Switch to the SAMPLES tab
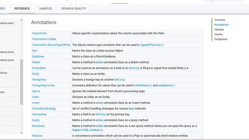This screenshot has height=140, width=249. pos(46,9)
